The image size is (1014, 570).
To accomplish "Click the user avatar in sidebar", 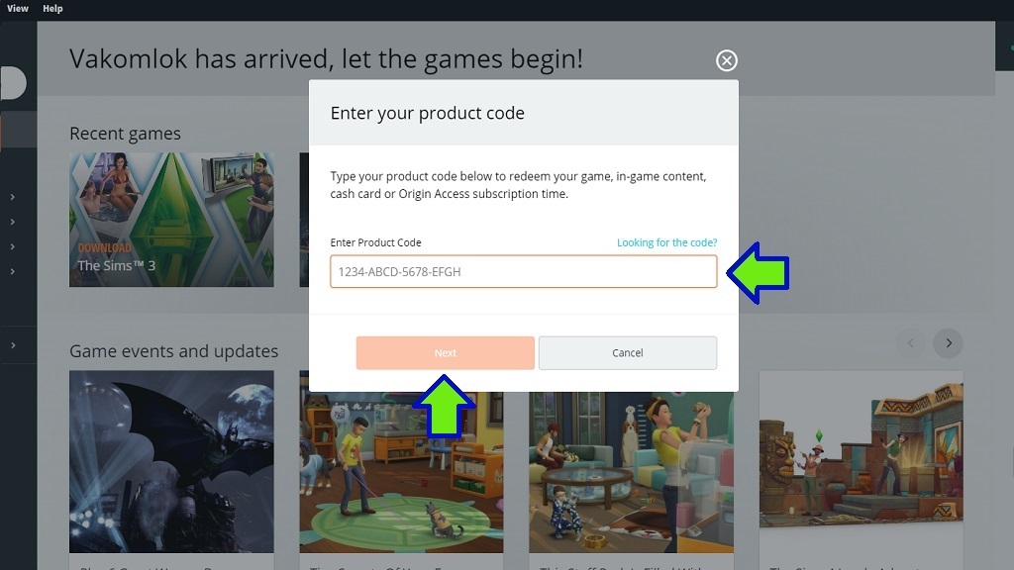I will (13, 83).
